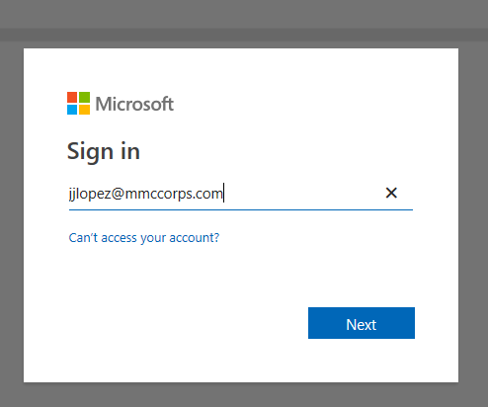Focus the email address input field
The height and width of the screenshot is (407, 488).
(x=241, y=194)
